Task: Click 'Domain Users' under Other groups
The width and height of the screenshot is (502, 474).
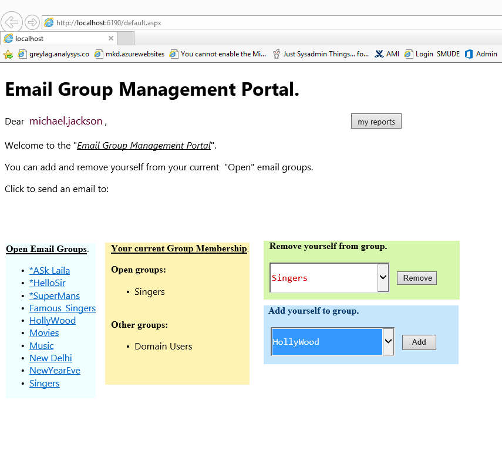Action: point(163,347)
